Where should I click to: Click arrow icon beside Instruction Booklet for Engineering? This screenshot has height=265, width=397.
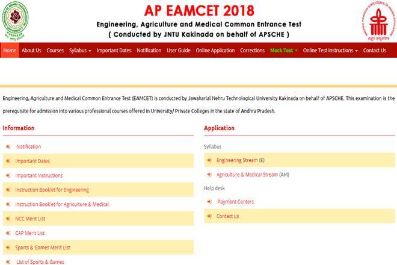8,190
